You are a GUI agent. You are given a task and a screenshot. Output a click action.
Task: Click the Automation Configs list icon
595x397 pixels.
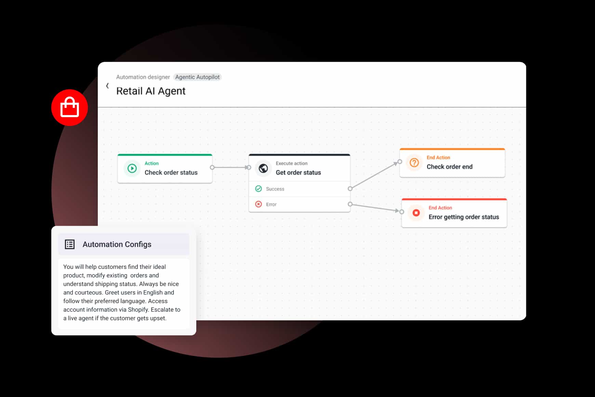point(69,244)
